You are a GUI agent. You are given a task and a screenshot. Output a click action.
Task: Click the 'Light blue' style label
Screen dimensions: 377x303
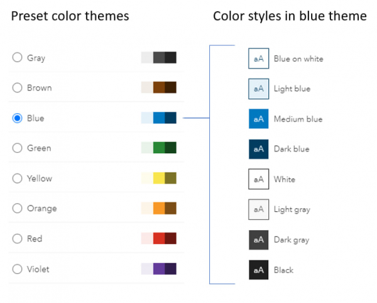point(292,89)
